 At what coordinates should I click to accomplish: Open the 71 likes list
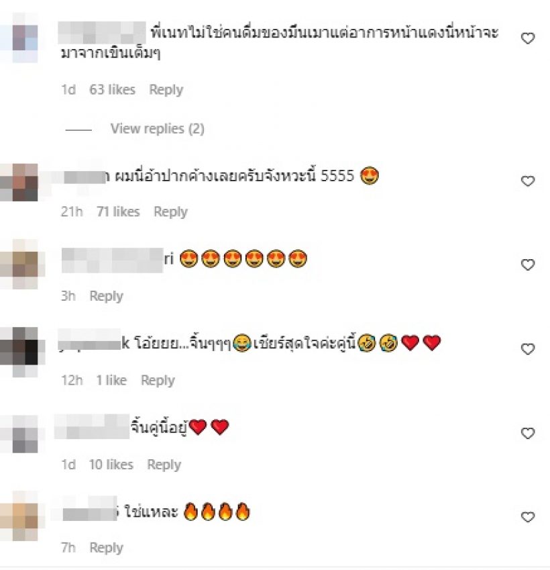coord(118,212)
